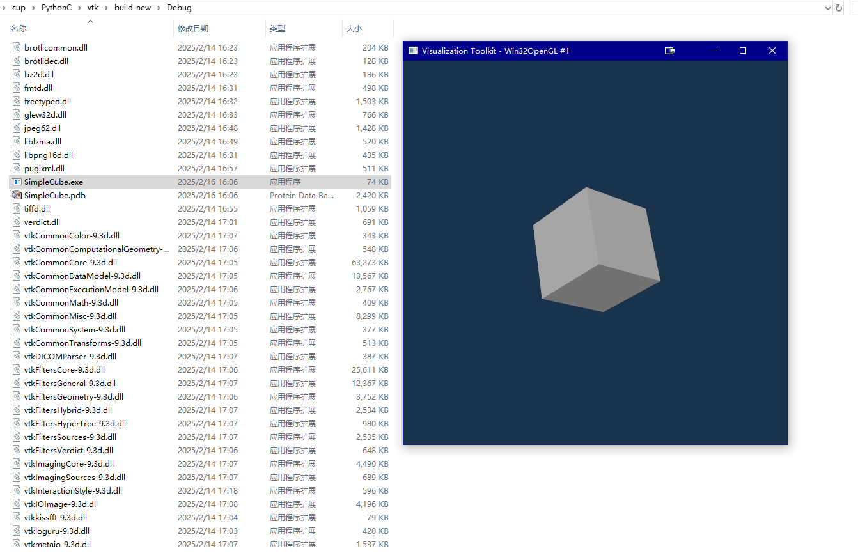Click the vtkCommonMath-9.3d.dll file icon
This screenshot has width=858, height=560.
tap(17, 302)
